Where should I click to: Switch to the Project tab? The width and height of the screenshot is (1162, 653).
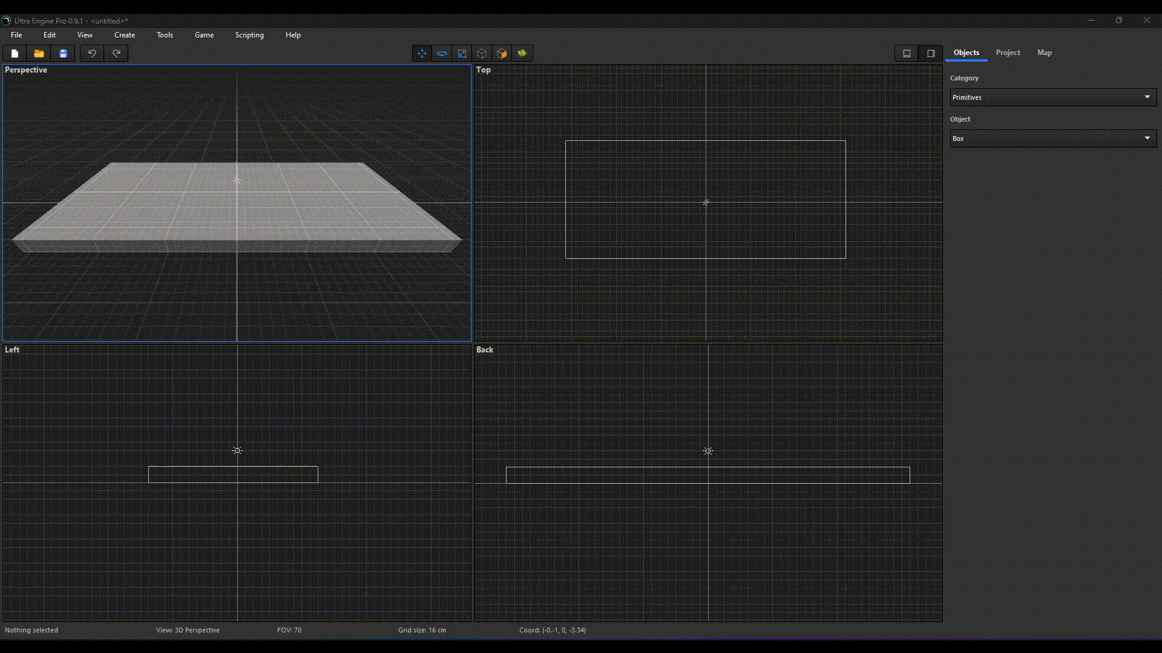(x=1008, y=53)
